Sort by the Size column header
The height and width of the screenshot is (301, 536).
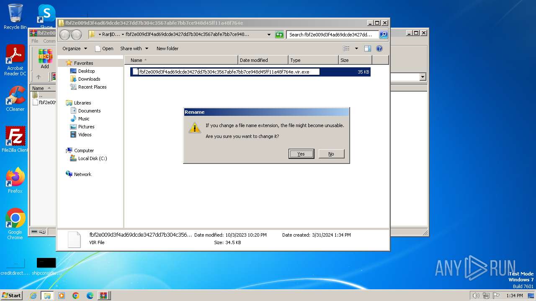(355, 60)
